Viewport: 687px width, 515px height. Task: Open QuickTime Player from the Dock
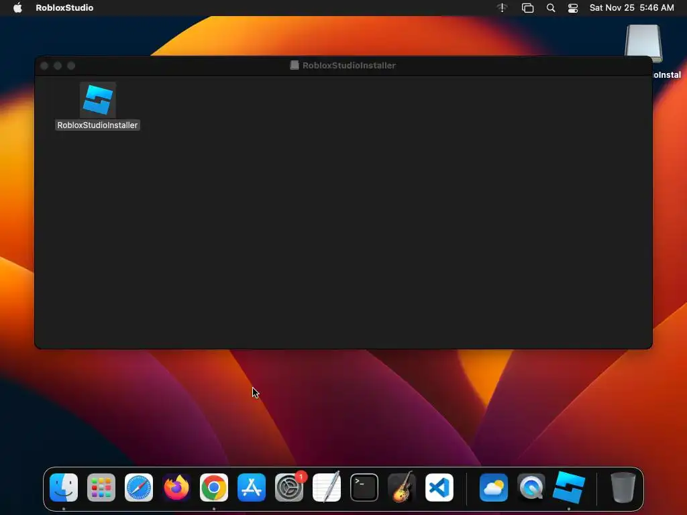coord(531,488)
